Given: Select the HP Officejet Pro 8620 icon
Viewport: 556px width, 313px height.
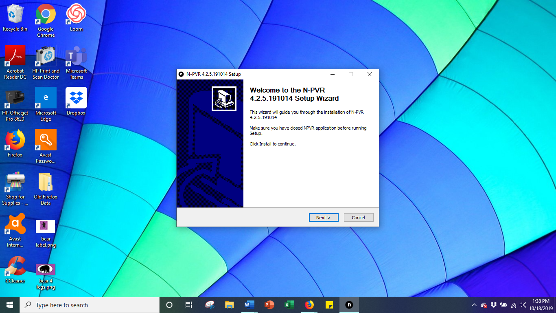Looking at the screenshot, I should (15, 104).
